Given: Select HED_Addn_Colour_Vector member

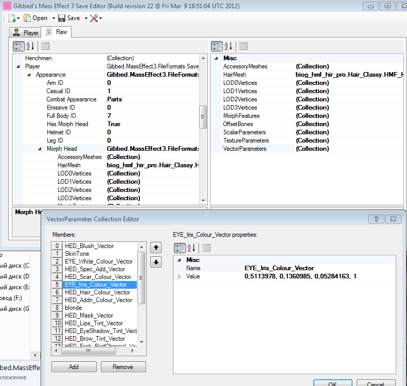Looking at the screenshot, I should (x=95, y=300).
